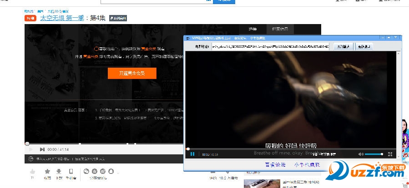Share to Weibo icon
Screen dimensions: 409x188
click(103, 171)
